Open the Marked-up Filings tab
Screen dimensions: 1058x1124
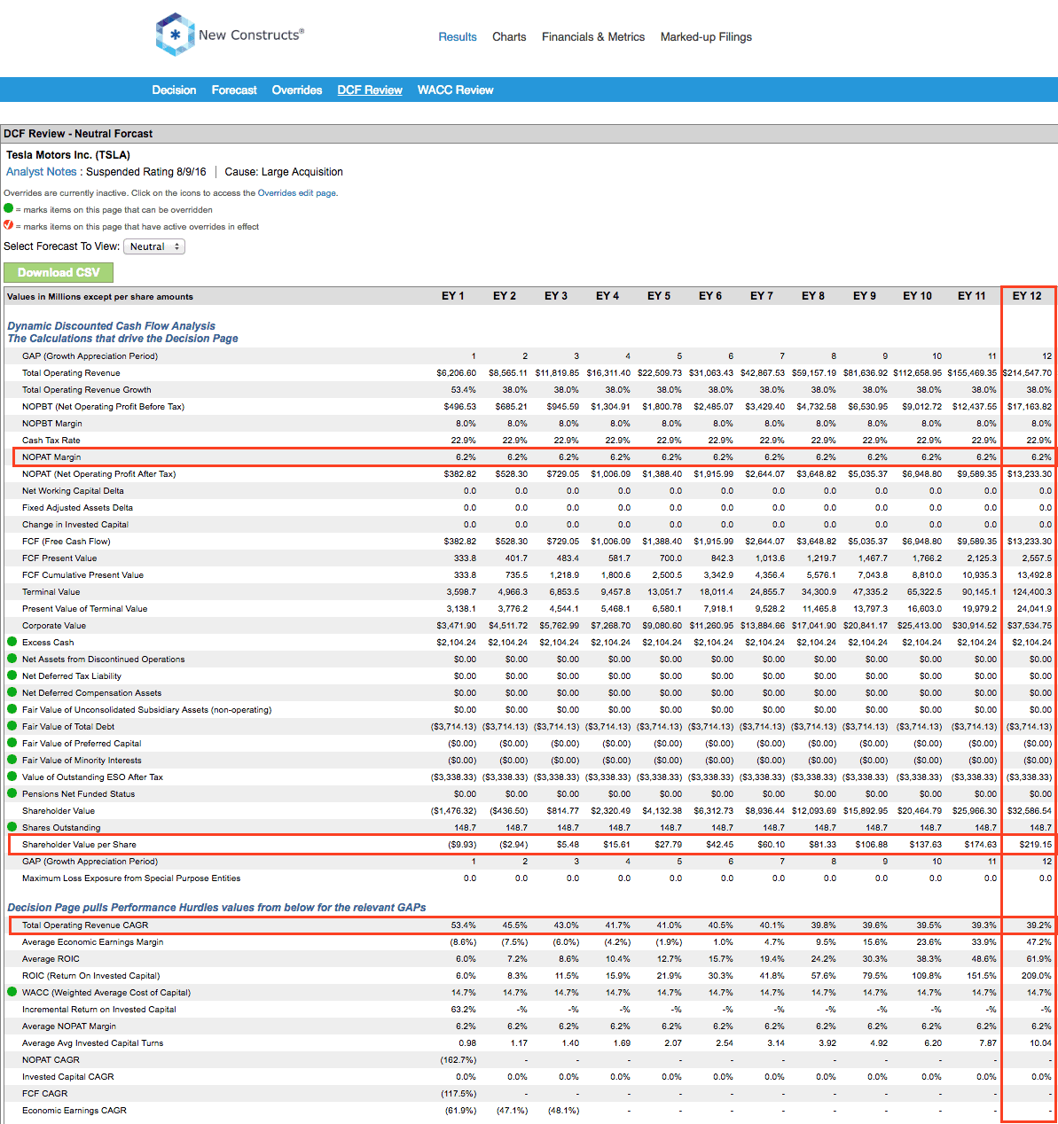pos(706,37)
